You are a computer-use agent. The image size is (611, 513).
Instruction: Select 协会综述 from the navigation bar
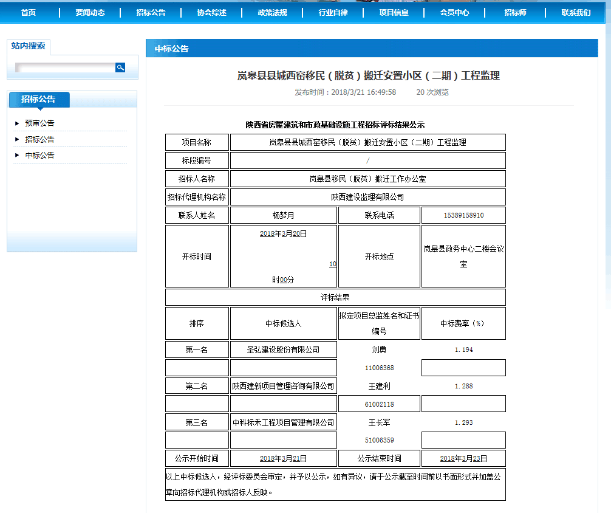211,12
